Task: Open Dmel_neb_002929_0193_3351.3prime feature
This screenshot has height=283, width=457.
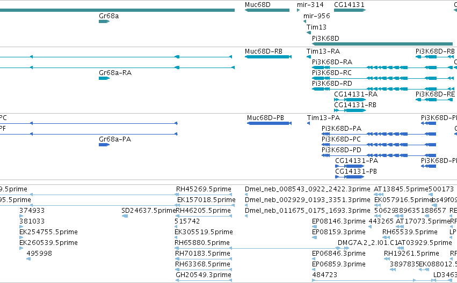Action: point(308,200)
